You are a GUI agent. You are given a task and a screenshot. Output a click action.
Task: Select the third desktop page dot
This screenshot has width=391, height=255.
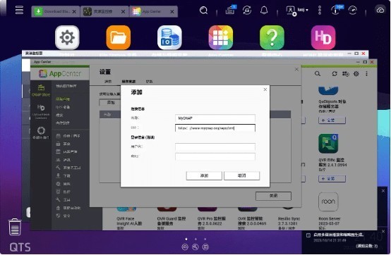click(205, 239)
